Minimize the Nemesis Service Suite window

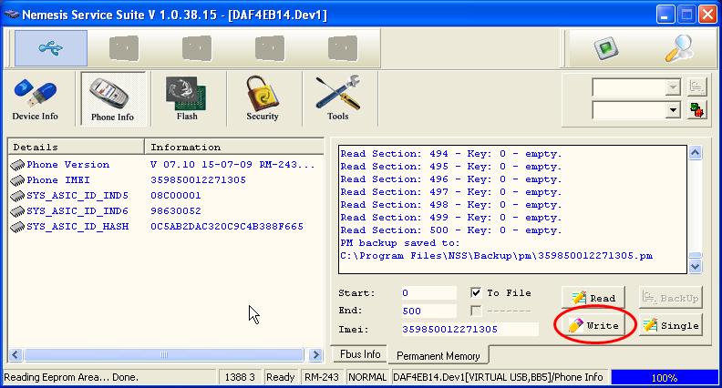(x=665, y=15)
